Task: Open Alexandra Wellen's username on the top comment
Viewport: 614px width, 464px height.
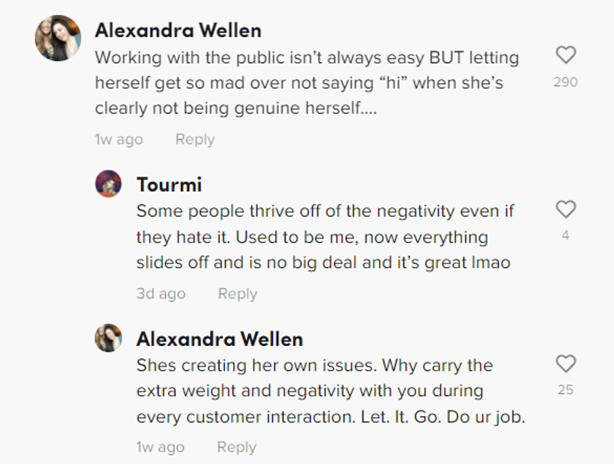Action: 178,30
